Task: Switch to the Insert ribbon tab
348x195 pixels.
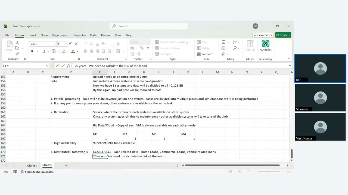Action: pyautogui.click(x=32, y=35)
